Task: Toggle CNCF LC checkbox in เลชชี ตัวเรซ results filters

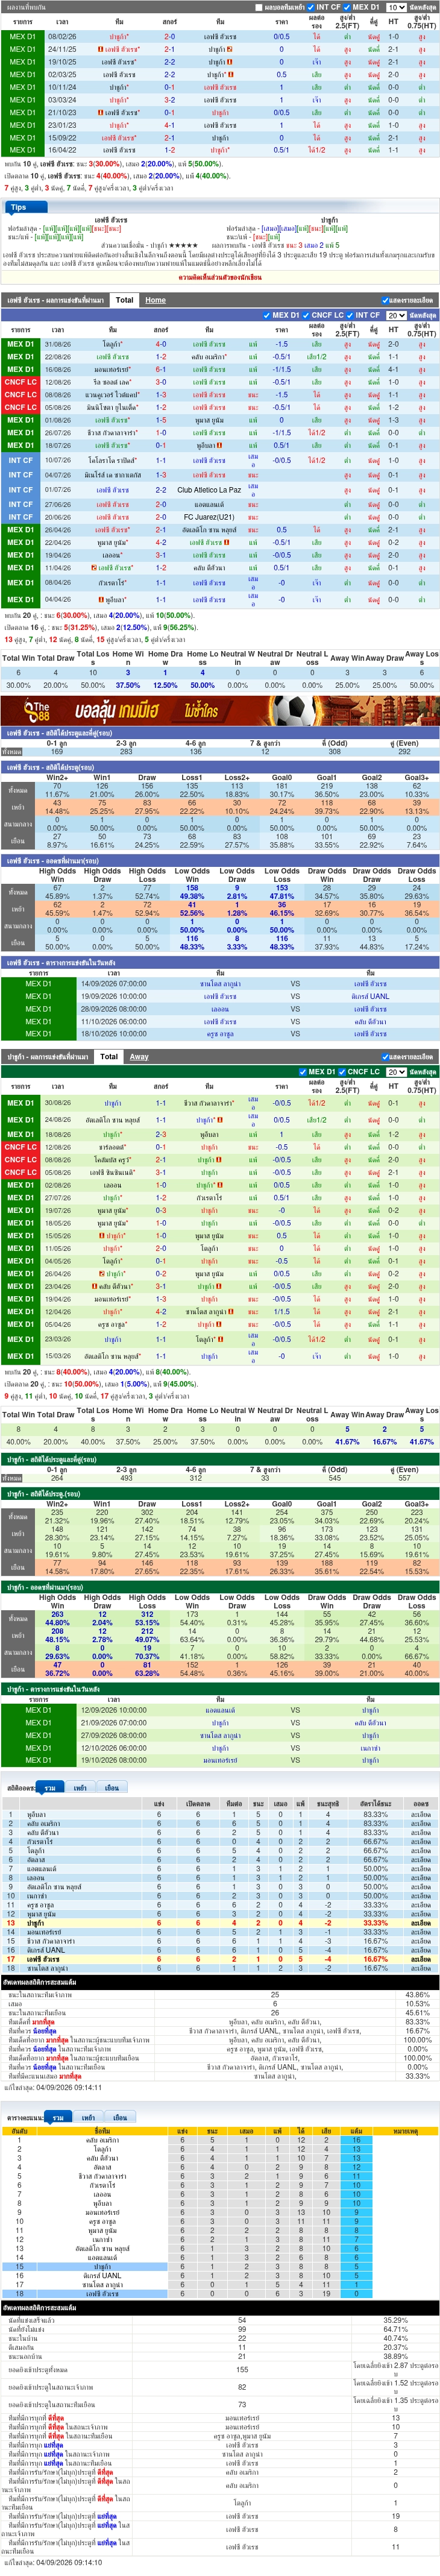Action: pyautogui.click(x=306, y=315)
